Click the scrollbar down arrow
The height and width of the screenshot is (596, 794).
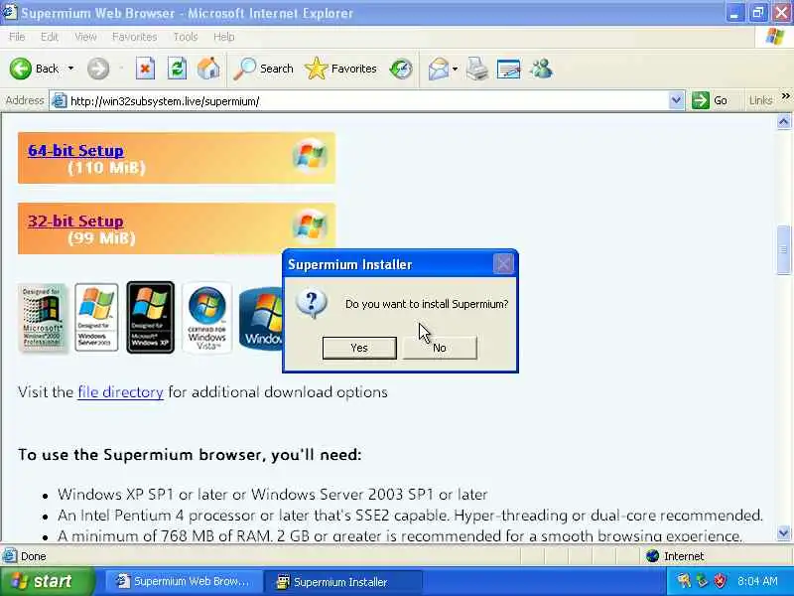point(783,533)
